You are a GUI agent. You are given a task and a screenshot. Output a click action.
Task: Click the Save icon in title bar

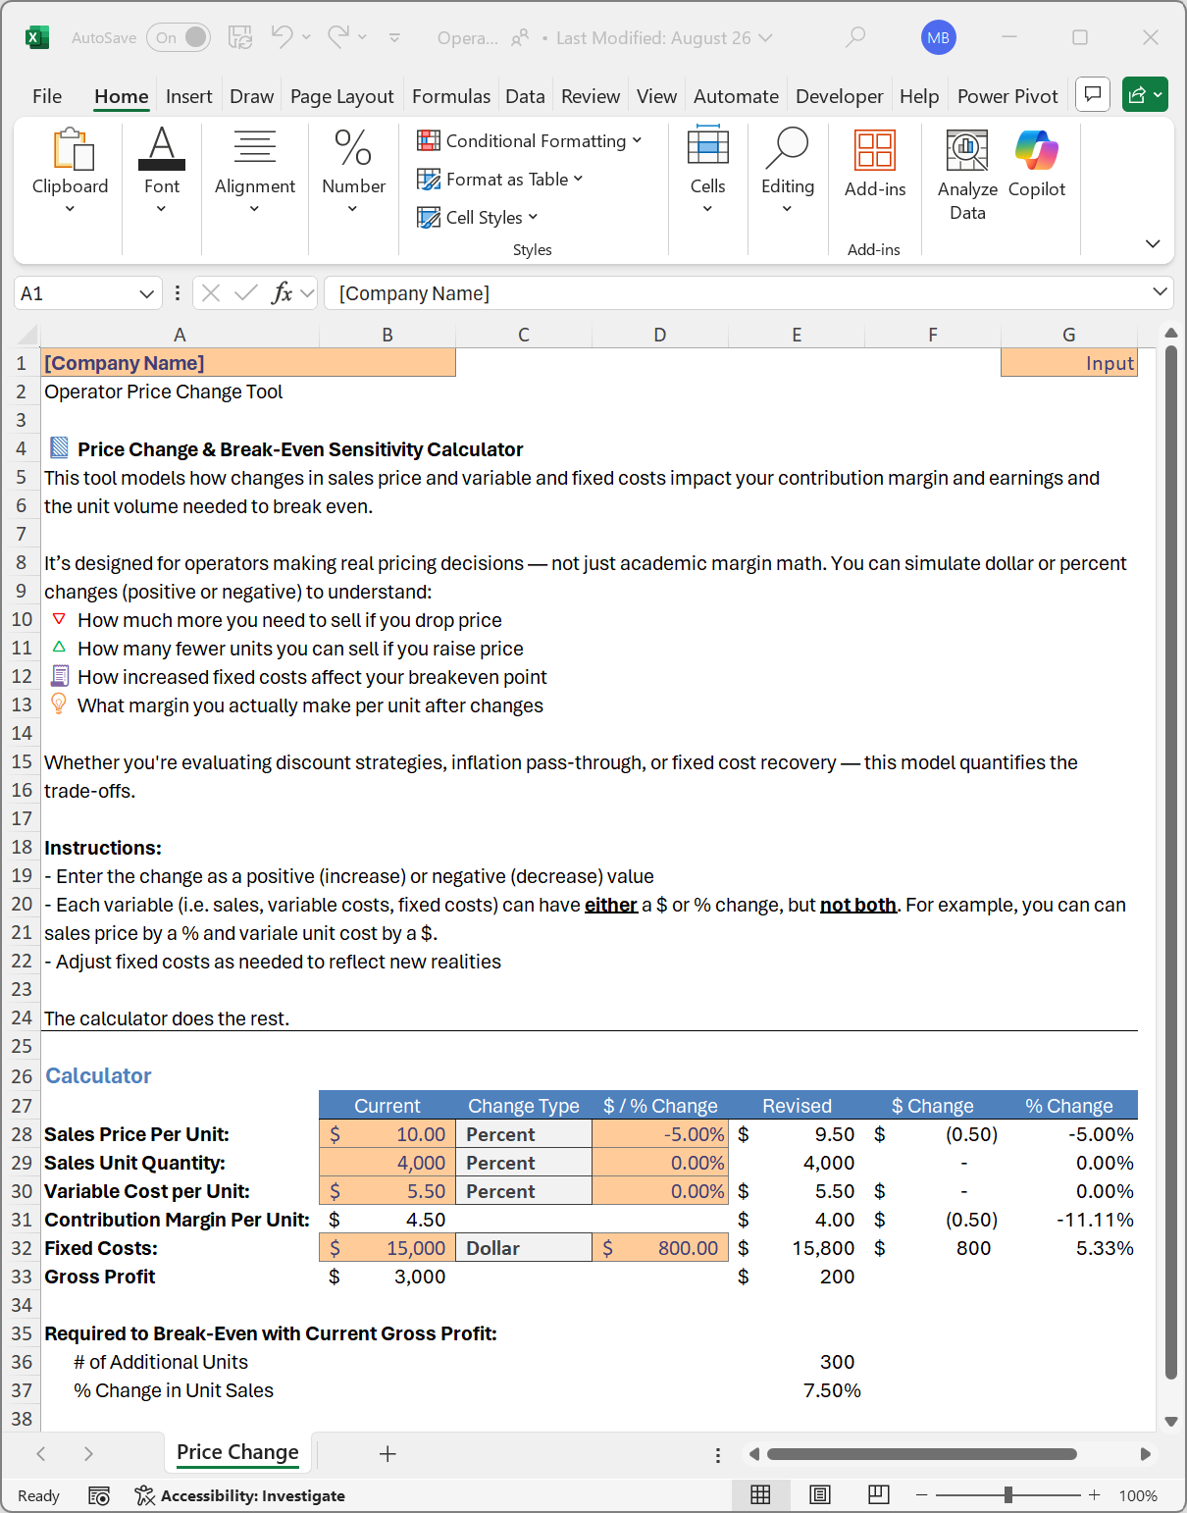[x=240, y=37]
